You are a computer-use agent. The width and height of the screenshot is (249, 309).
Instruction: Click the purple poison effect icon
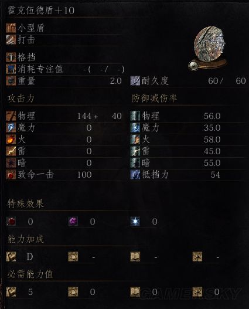73,222
